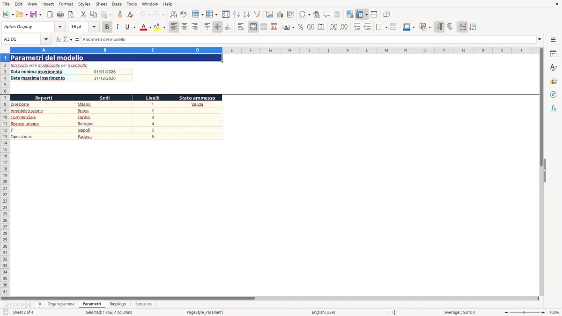Insert a chart
562x316 pixels.
pyautogui.click(x=280, y=15)
